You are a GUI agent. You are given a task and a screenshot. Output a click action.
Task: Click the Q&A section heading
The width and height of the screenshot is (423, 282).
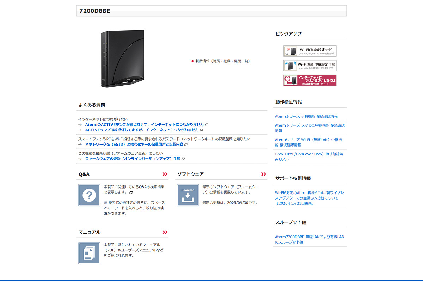coord(84,174)
